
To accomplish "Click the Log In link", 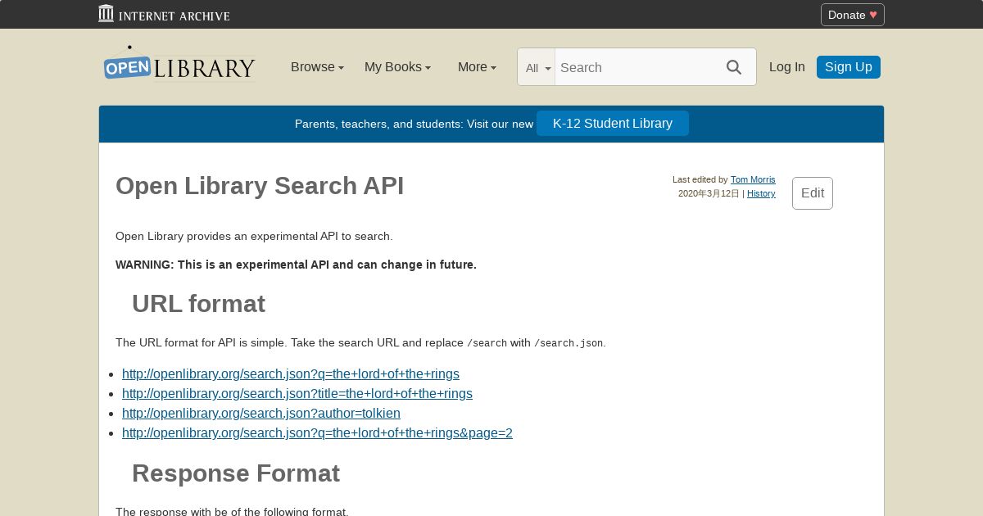I will (787, 67).
